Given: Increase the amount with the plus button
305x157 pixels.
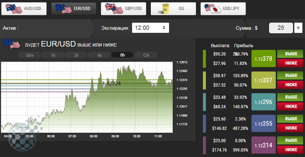Looking at the screenshot, I should tap(298, 28).
